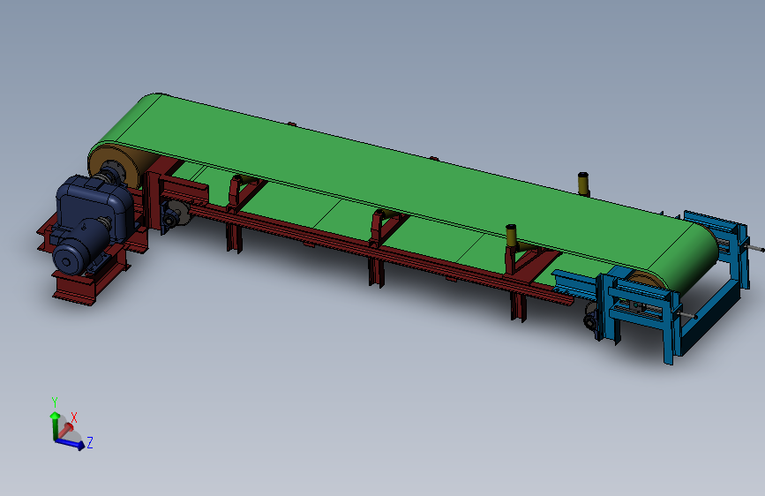
Task: Click the blue Z axis arrow of the triad
Action: [x=71, y=443]
